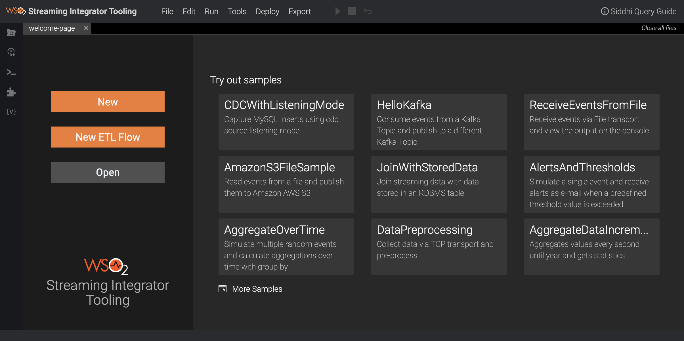Open the Run menu
The height and width of the screenshot is (341, 684).
[x=211, y=11]
